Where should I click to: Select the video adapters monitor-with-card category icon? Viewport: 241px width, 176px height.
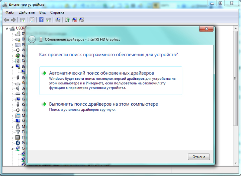pos(18,66)
